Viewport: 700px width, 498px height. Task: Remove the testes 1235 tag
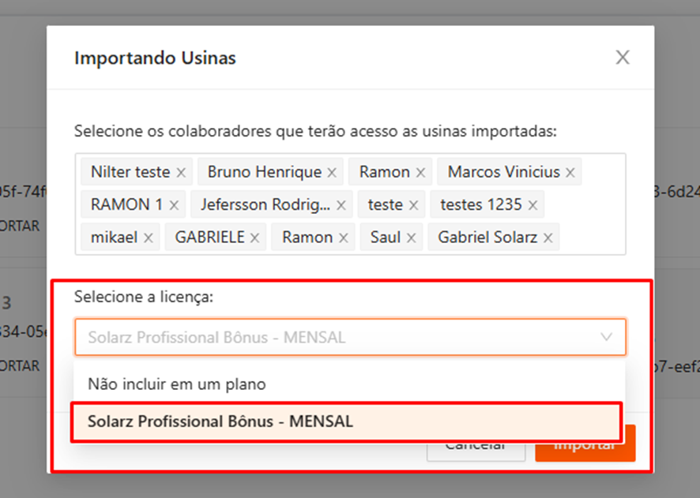coord(533,205)
